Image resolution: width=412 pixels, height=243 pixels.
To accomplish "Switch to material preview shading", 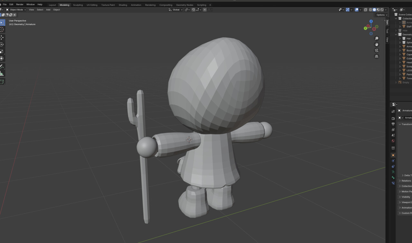I will pos(378,10).
